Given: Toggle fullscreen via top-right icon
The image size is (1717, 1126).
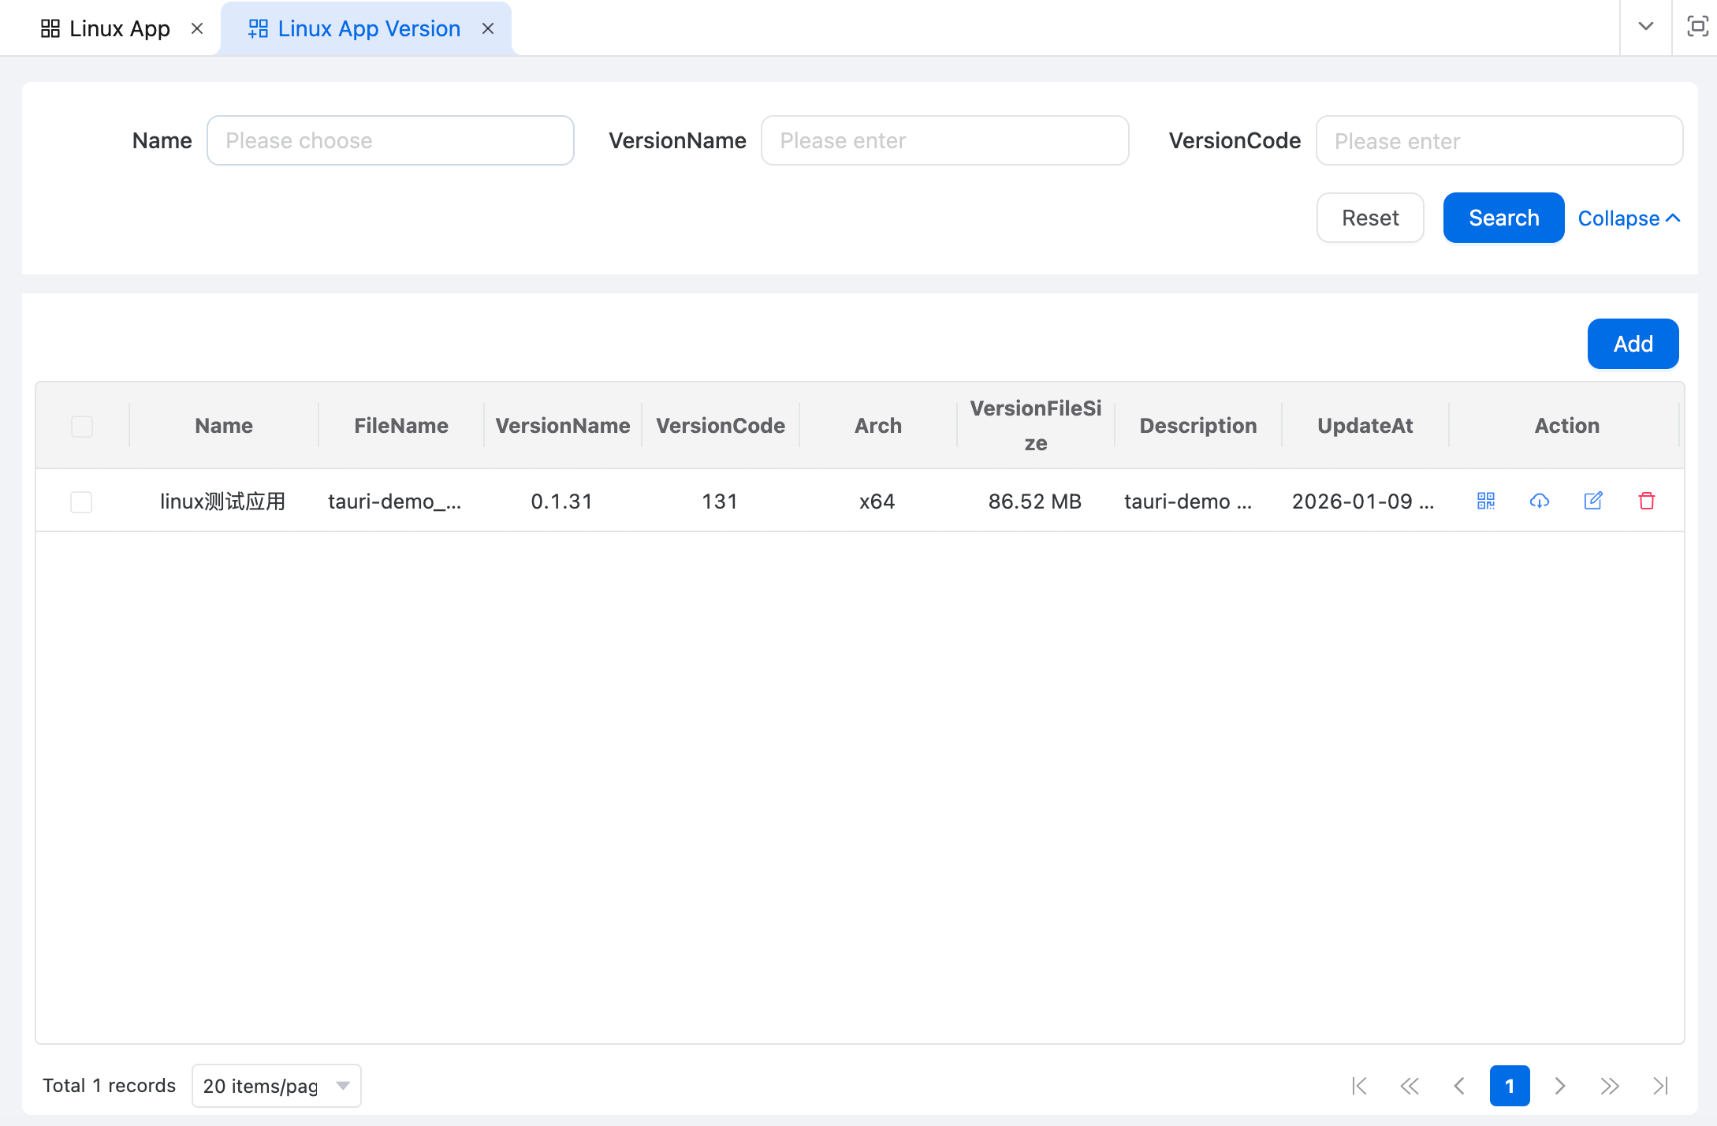Looking at the screenshot, I should point(1697,27).
